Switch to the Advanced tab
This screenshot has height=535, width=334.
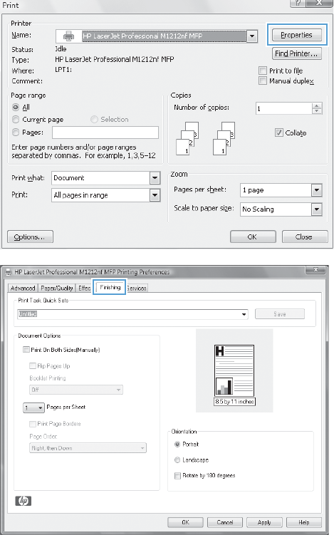23,288
